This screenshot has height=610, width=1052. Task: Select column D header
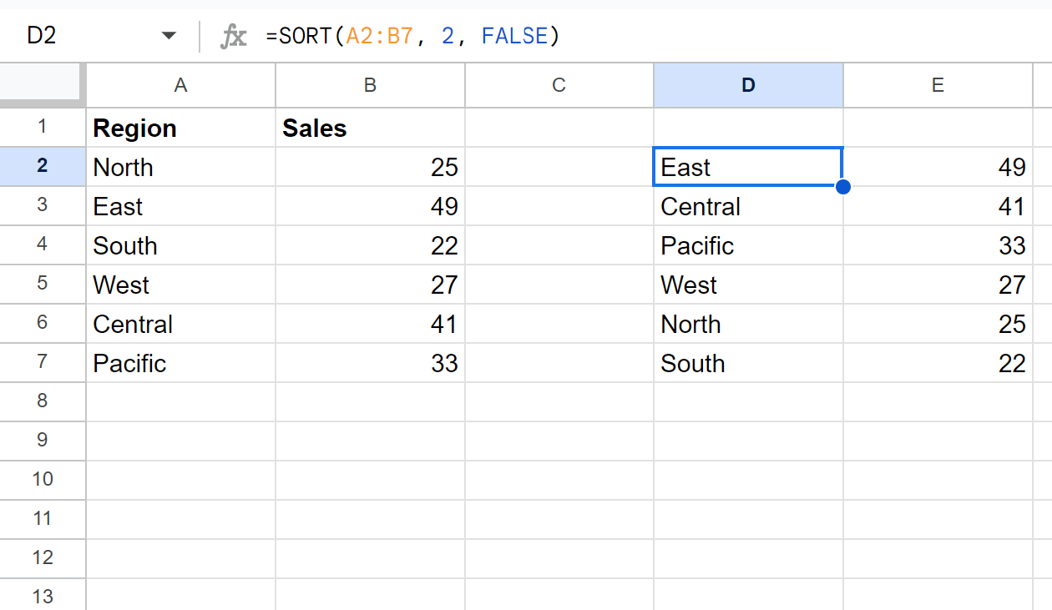coord(748,85)
